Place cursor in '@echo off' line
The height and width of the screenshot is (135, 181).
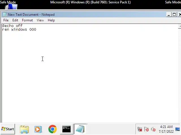click(12, 26)
